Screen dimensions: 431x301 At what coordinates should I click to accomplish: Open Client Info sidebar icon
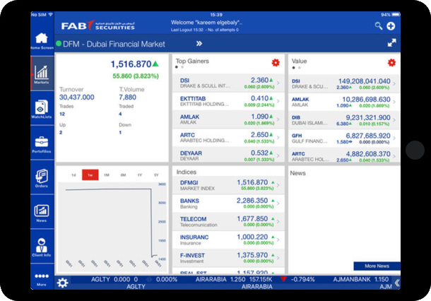click(x=42, y=247)
